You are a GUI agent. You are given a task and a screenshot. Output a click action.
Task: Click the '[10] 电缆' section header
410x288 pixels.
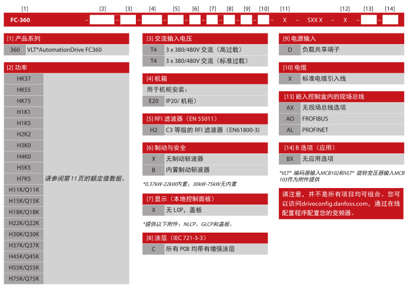[341, 68]
